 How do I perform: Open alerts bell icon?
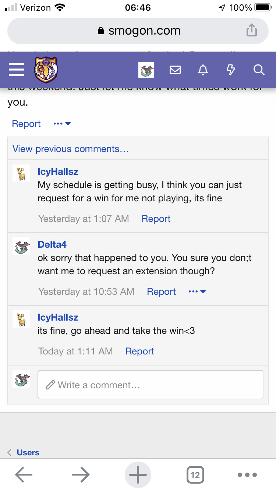[x=203, y=70]
